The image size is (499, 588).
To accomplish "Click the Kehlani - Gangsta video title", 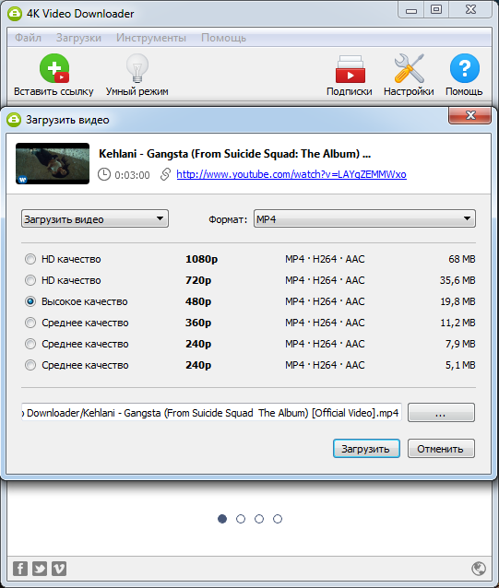I will coord(235,154).
